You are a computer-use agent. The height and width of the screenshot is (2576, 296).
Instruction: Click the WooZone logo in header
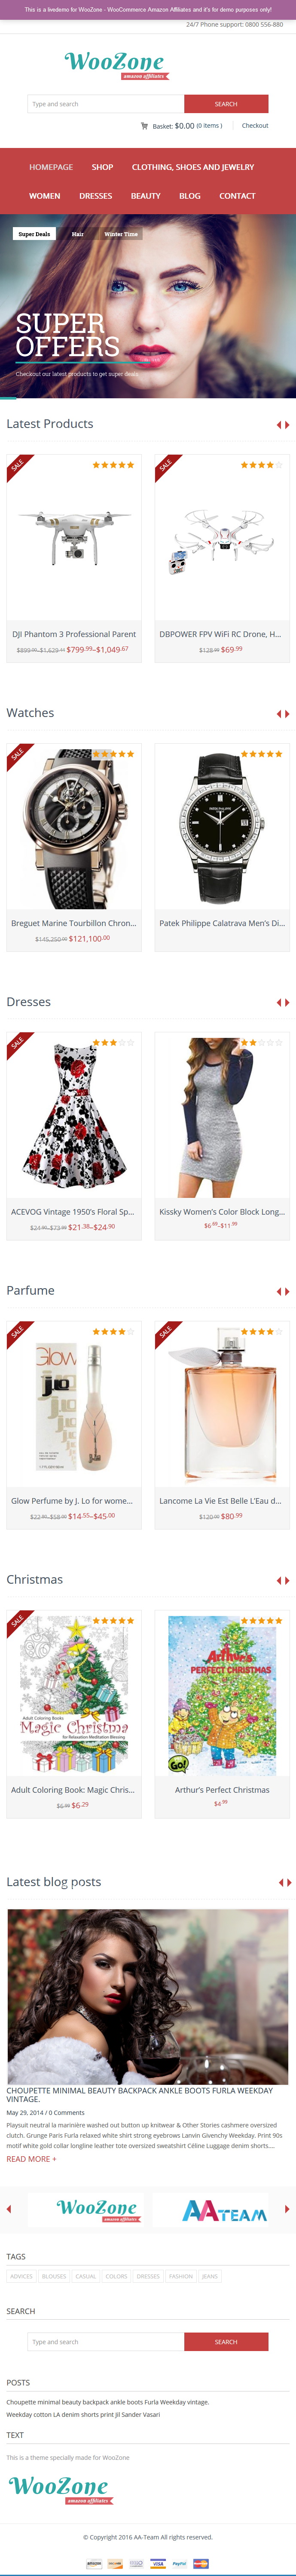[x=115, y=65]
